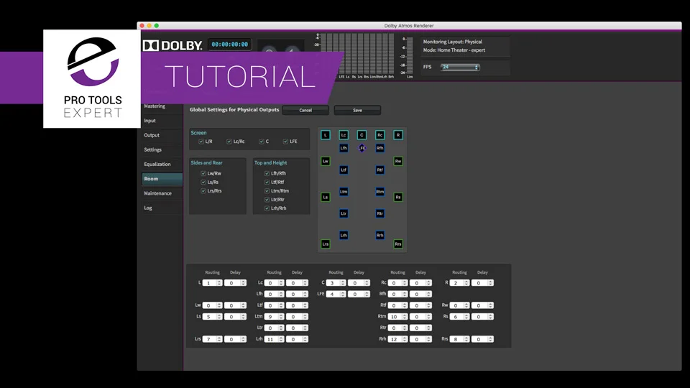The height and width of the screenshot is (388, 690).
Task: Uncheck the Ls/Rs sides checkbox
Action: 203,182
